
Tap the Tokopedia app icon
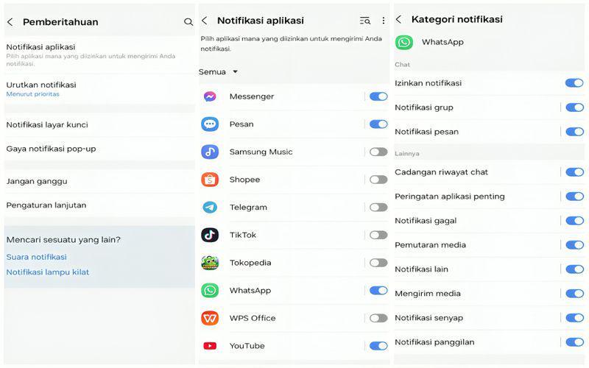[x=210, y=263]
